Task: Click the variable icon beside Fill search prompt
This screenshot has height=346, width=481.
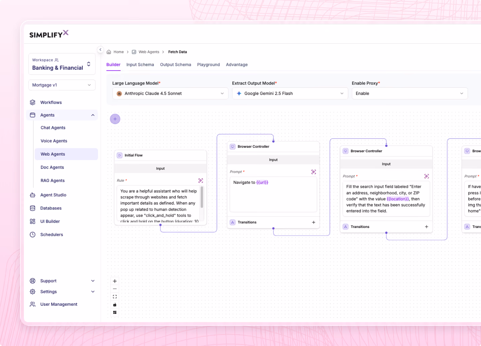Action: point(426,176)
